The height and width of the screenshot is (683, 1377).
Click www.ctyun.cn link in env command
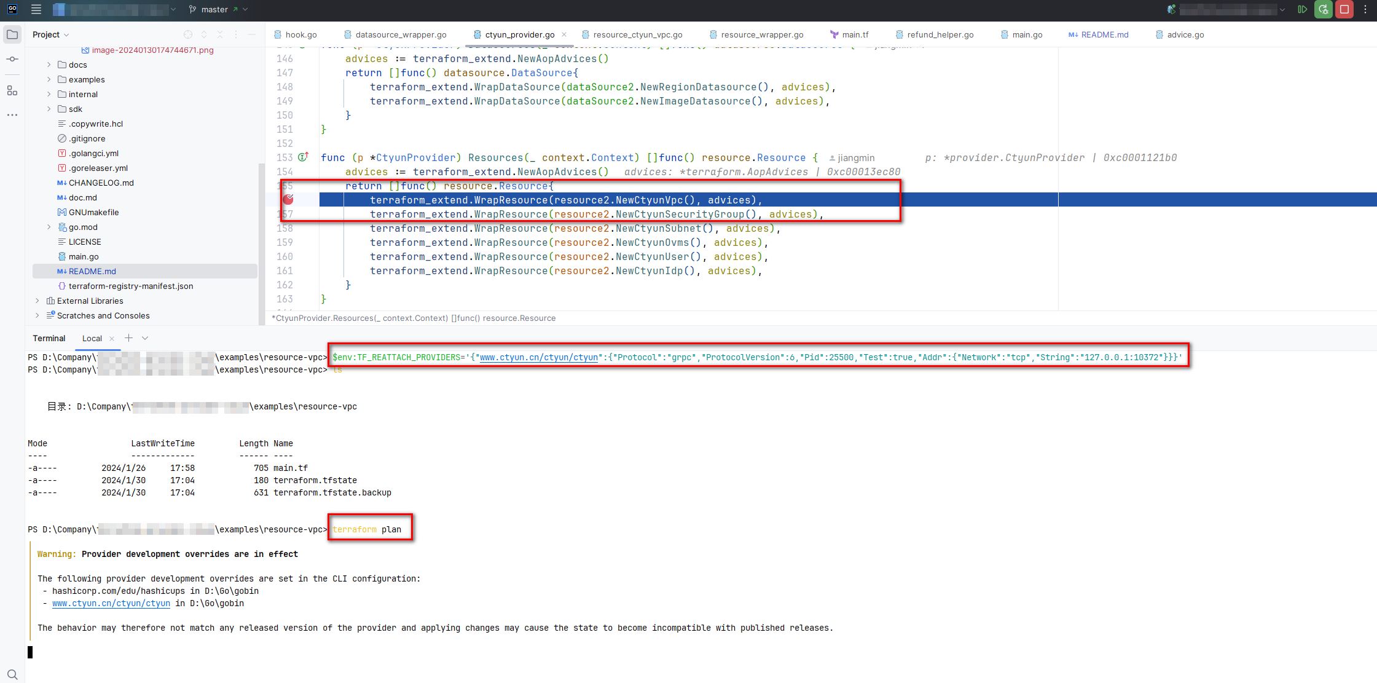539,357
